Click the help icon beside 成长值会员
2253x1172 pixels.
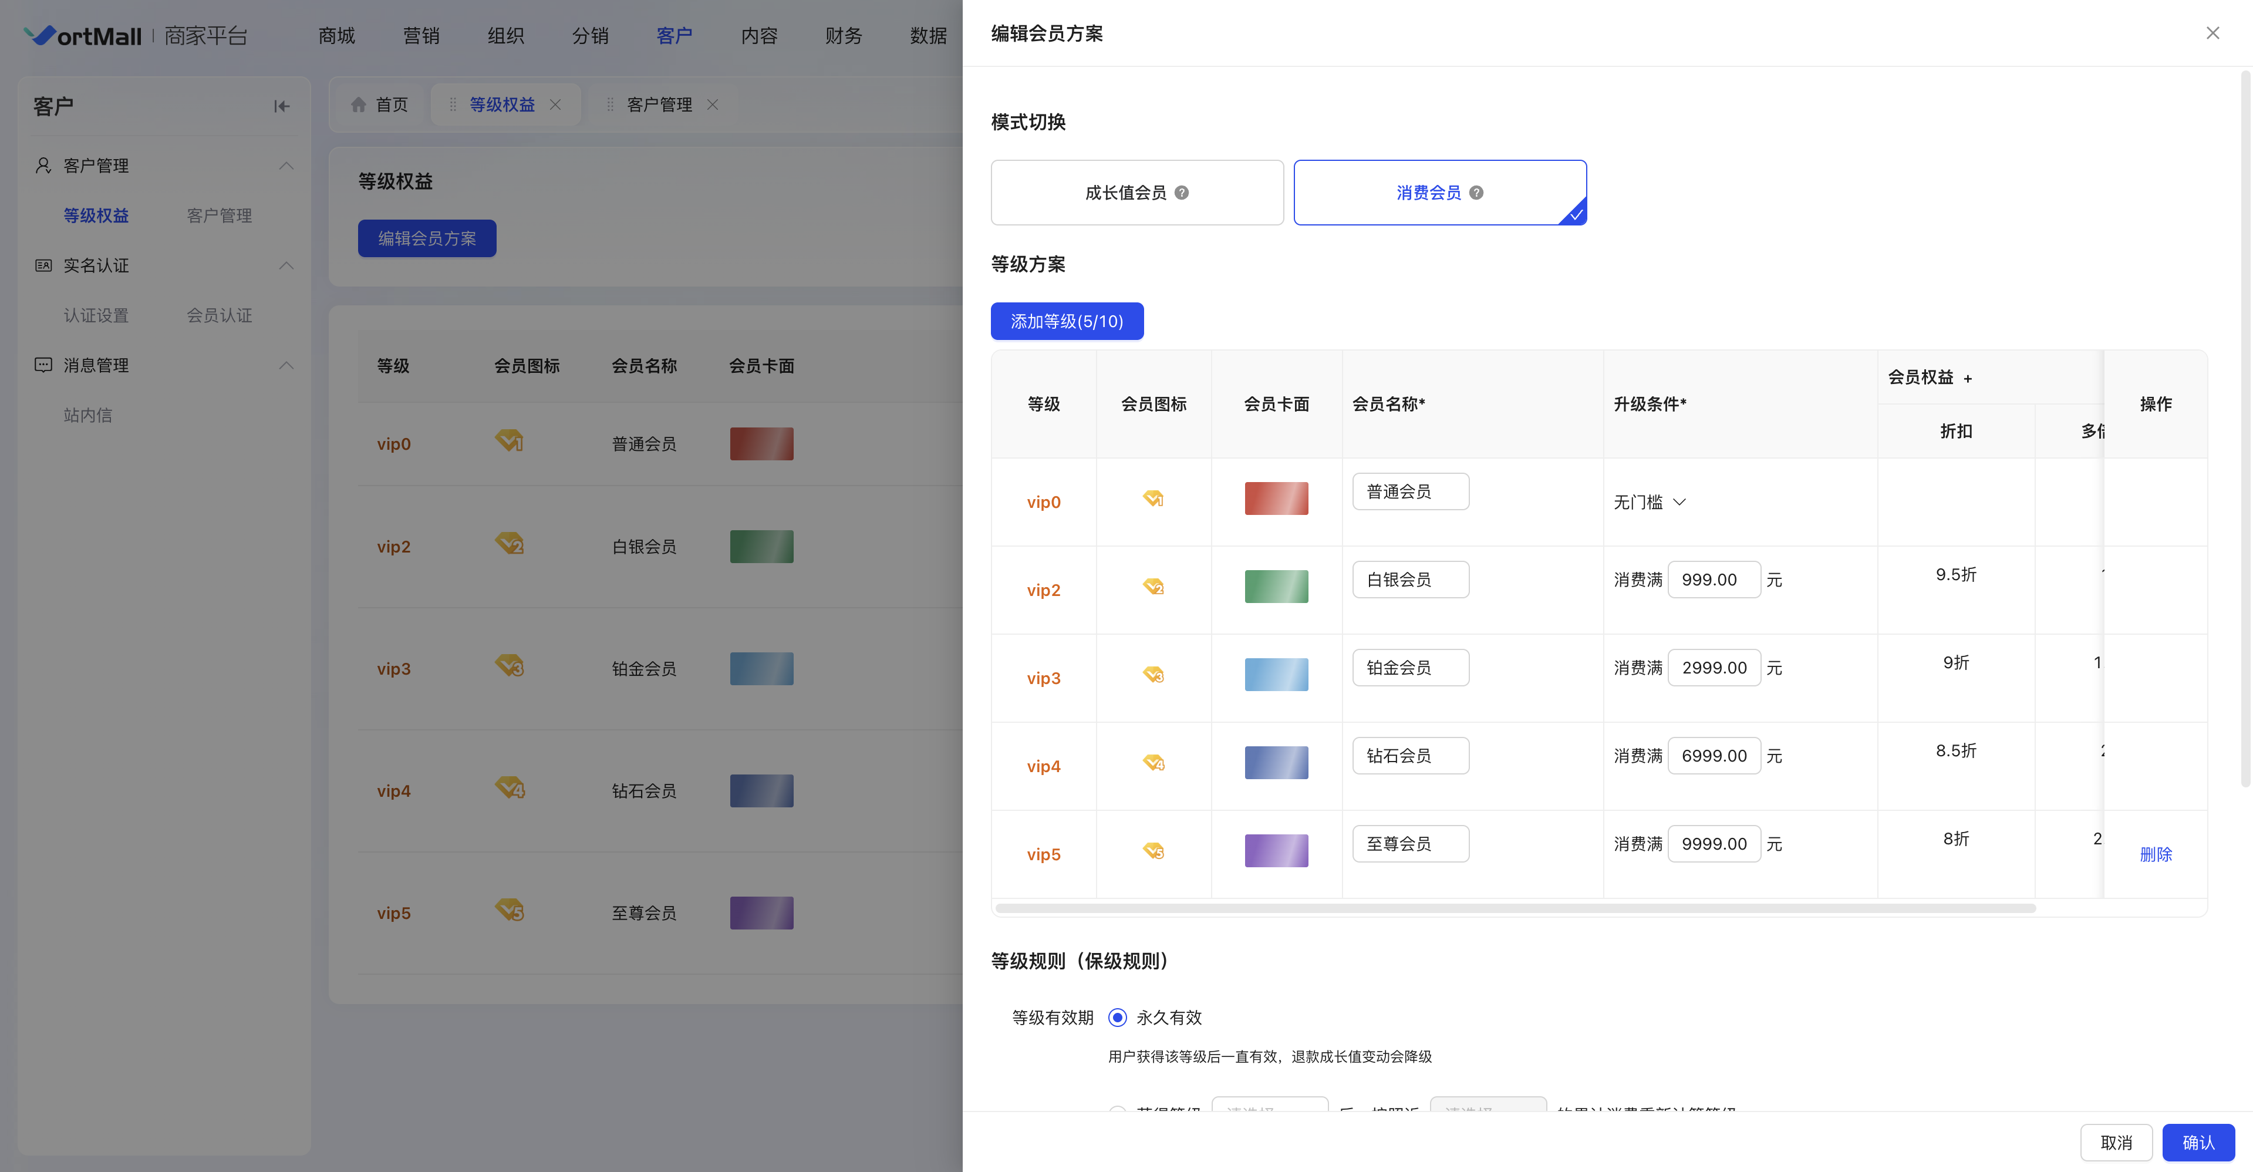pyautogui.click(x=1182, y=193)
